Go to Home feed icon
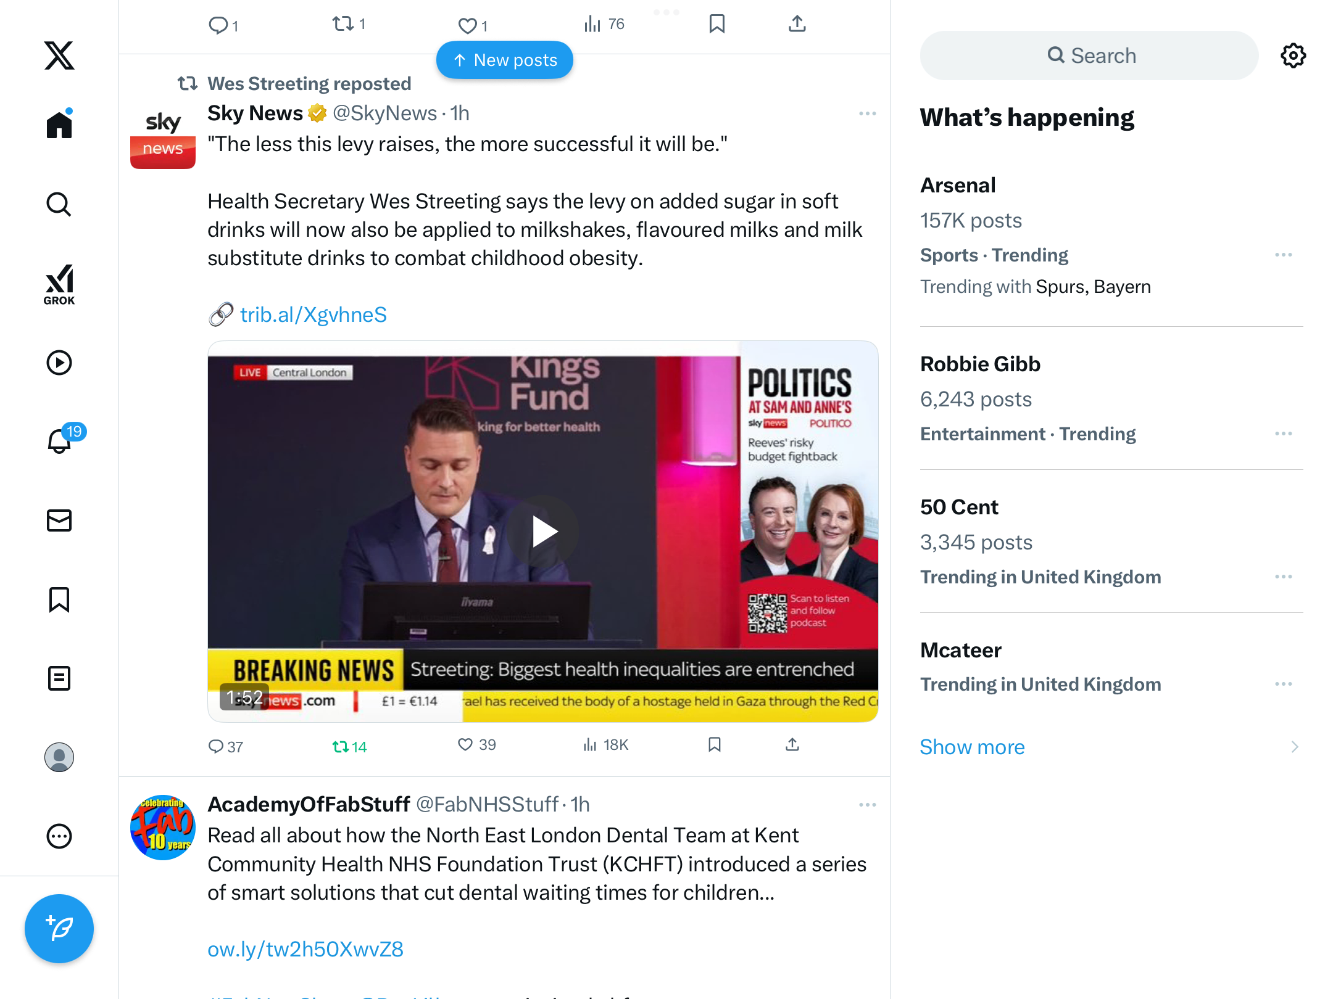Viewport: 1333px width, 999px height. [x=59, y=125]
